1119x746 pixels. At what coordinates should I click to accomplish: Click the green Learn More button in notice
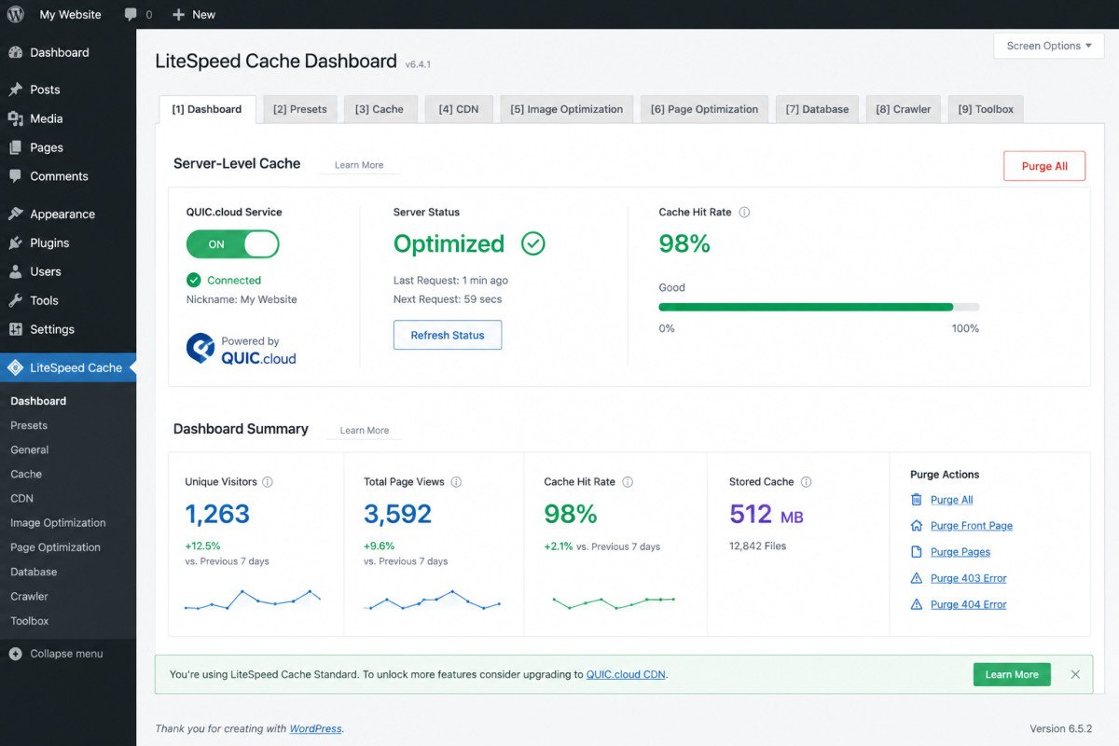(x=1012, y=674)
